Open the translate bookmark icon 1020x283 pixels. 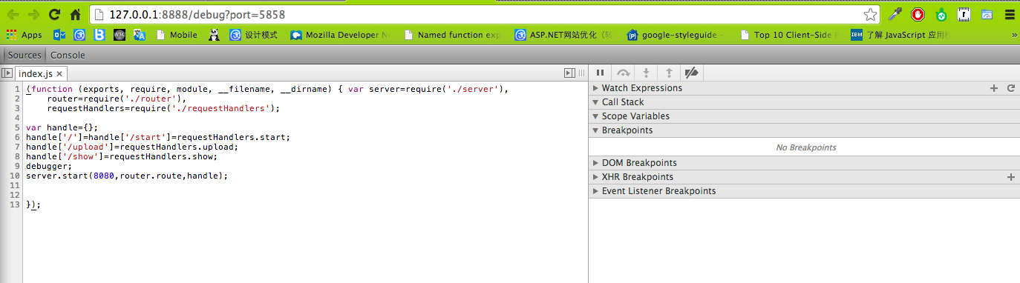point(139,35)
